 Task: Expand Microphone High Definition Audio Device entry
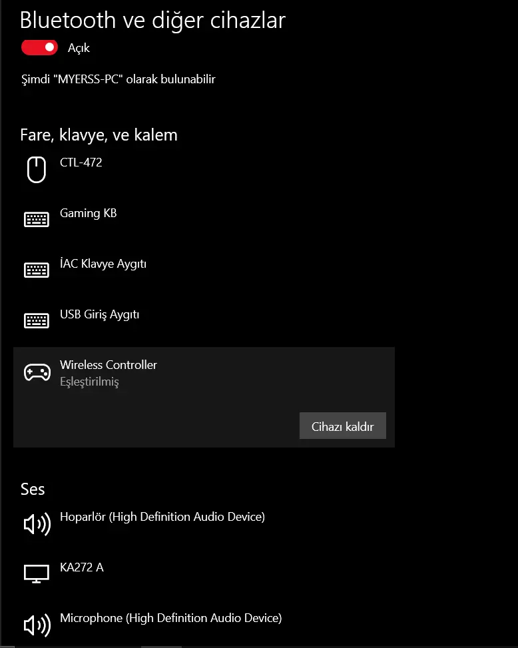coord(204,625)
